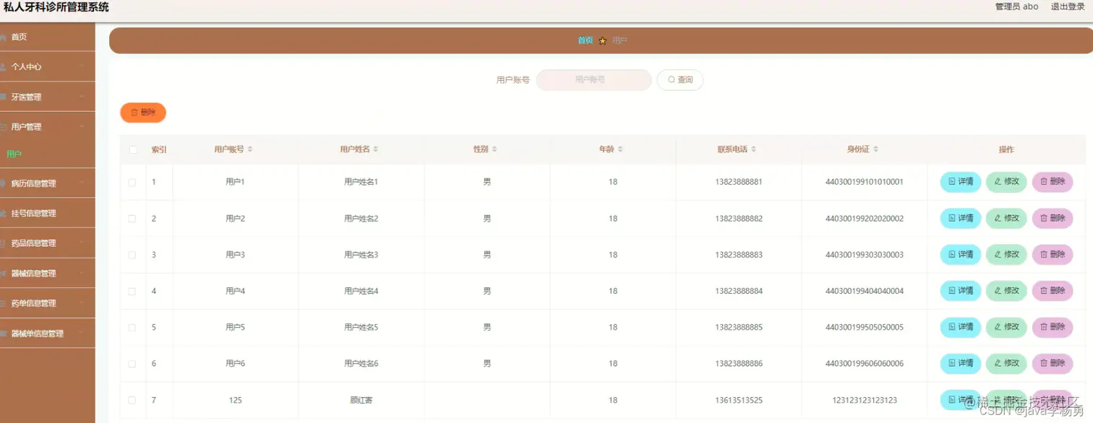The width and height of the screenshot is (1093, 423).
Task: Open 详情 for 用户3
Action: pyautogui.click(x=960, y=254)
